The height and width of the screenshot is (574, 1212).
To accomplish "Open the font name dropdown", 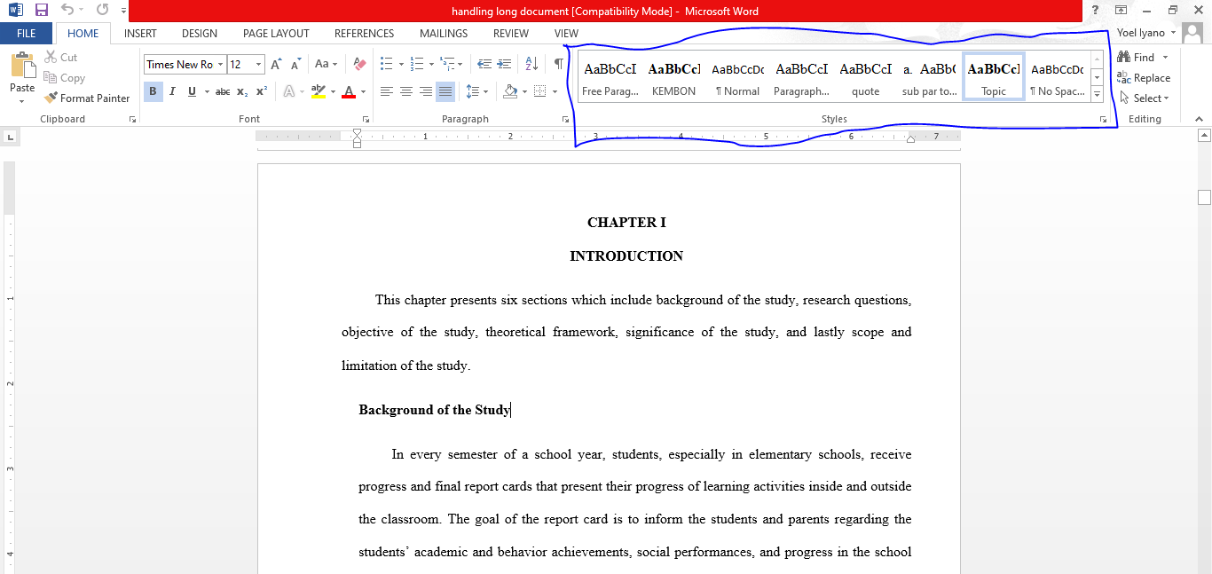I will coord(220,64).
